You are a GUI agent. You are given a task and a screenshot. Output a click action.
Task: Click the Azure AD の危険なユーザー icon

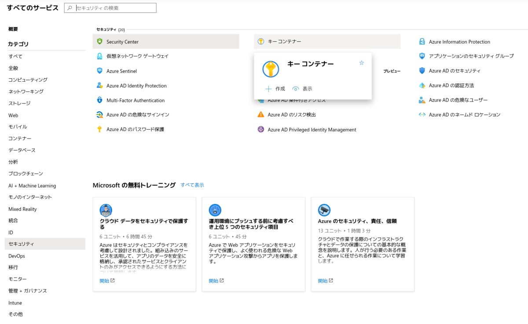422,100
